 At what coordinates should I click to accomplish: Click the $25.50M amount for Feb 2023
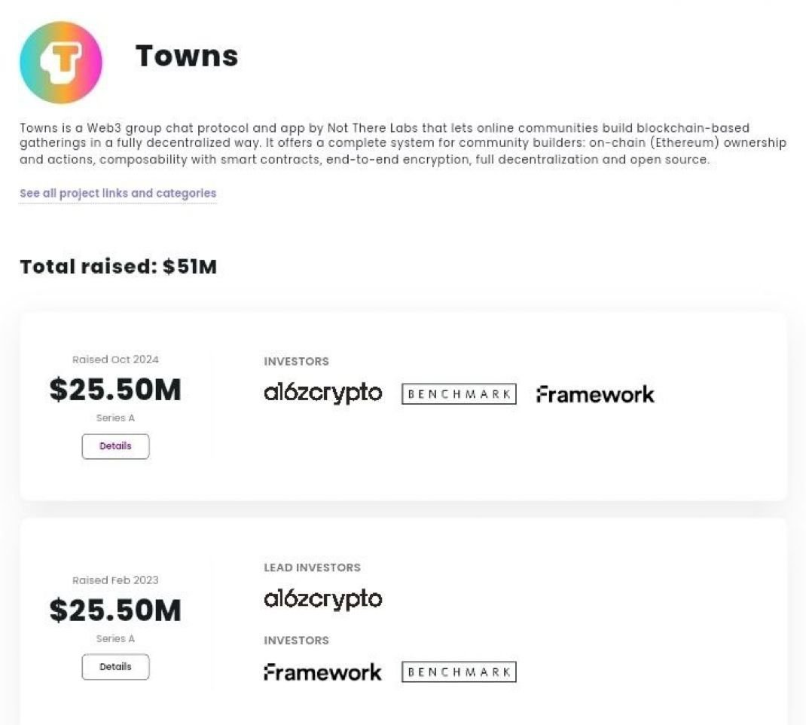pos(115,610)
